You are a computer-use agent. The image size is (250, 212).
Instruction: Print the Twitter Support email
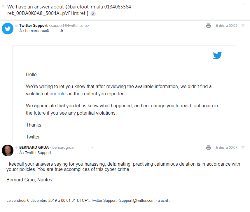208,26
